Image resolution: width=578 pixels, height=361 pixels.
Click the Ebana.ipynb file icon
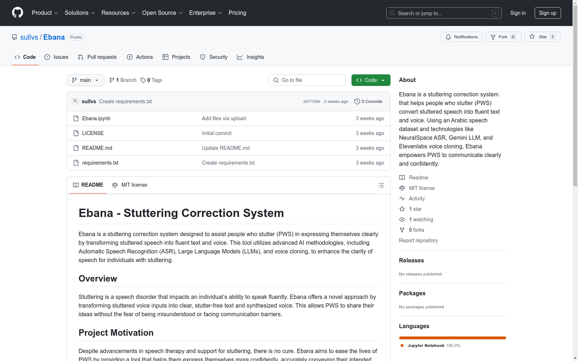76,118
